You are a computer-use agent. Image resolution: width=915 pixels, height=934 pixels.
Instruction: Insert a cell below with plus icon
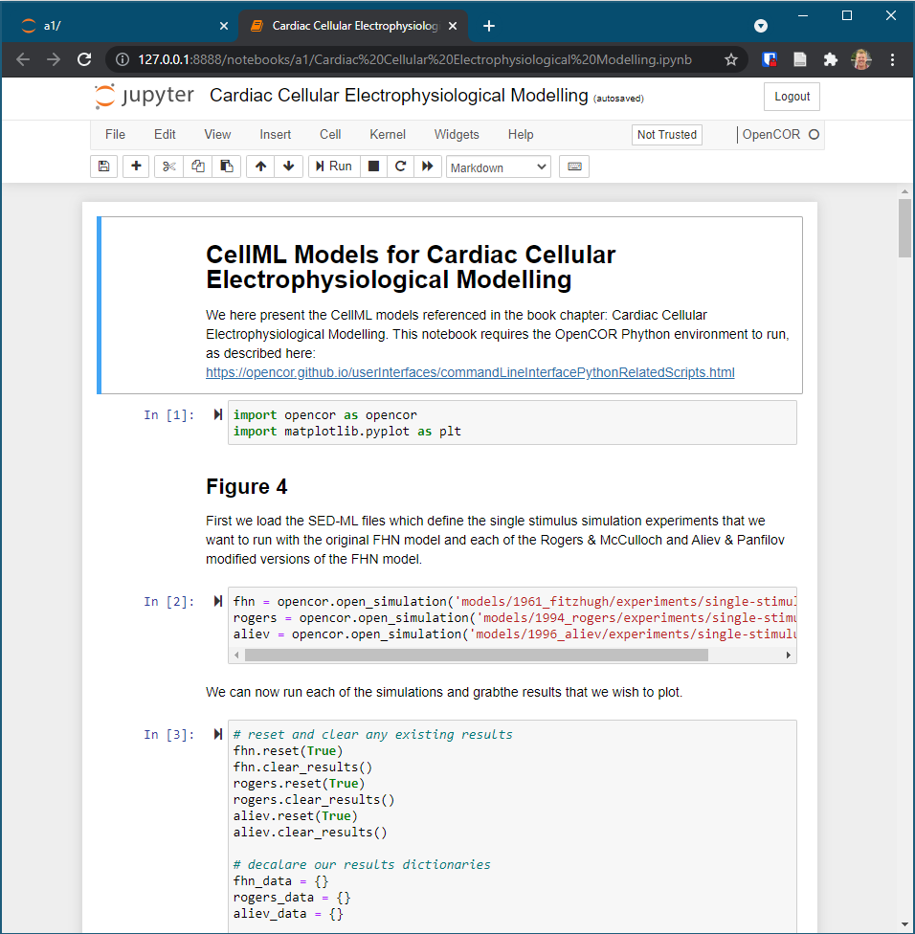point(136,167)
